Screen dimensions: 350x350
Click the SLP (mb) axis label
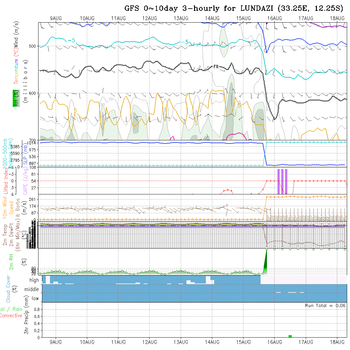(25, 154)
